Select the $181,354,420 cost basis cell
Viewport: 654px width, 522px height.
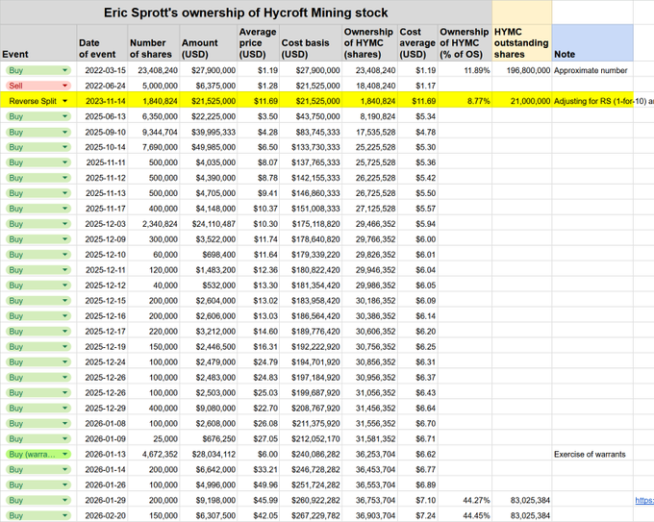[x=311, y=286]
